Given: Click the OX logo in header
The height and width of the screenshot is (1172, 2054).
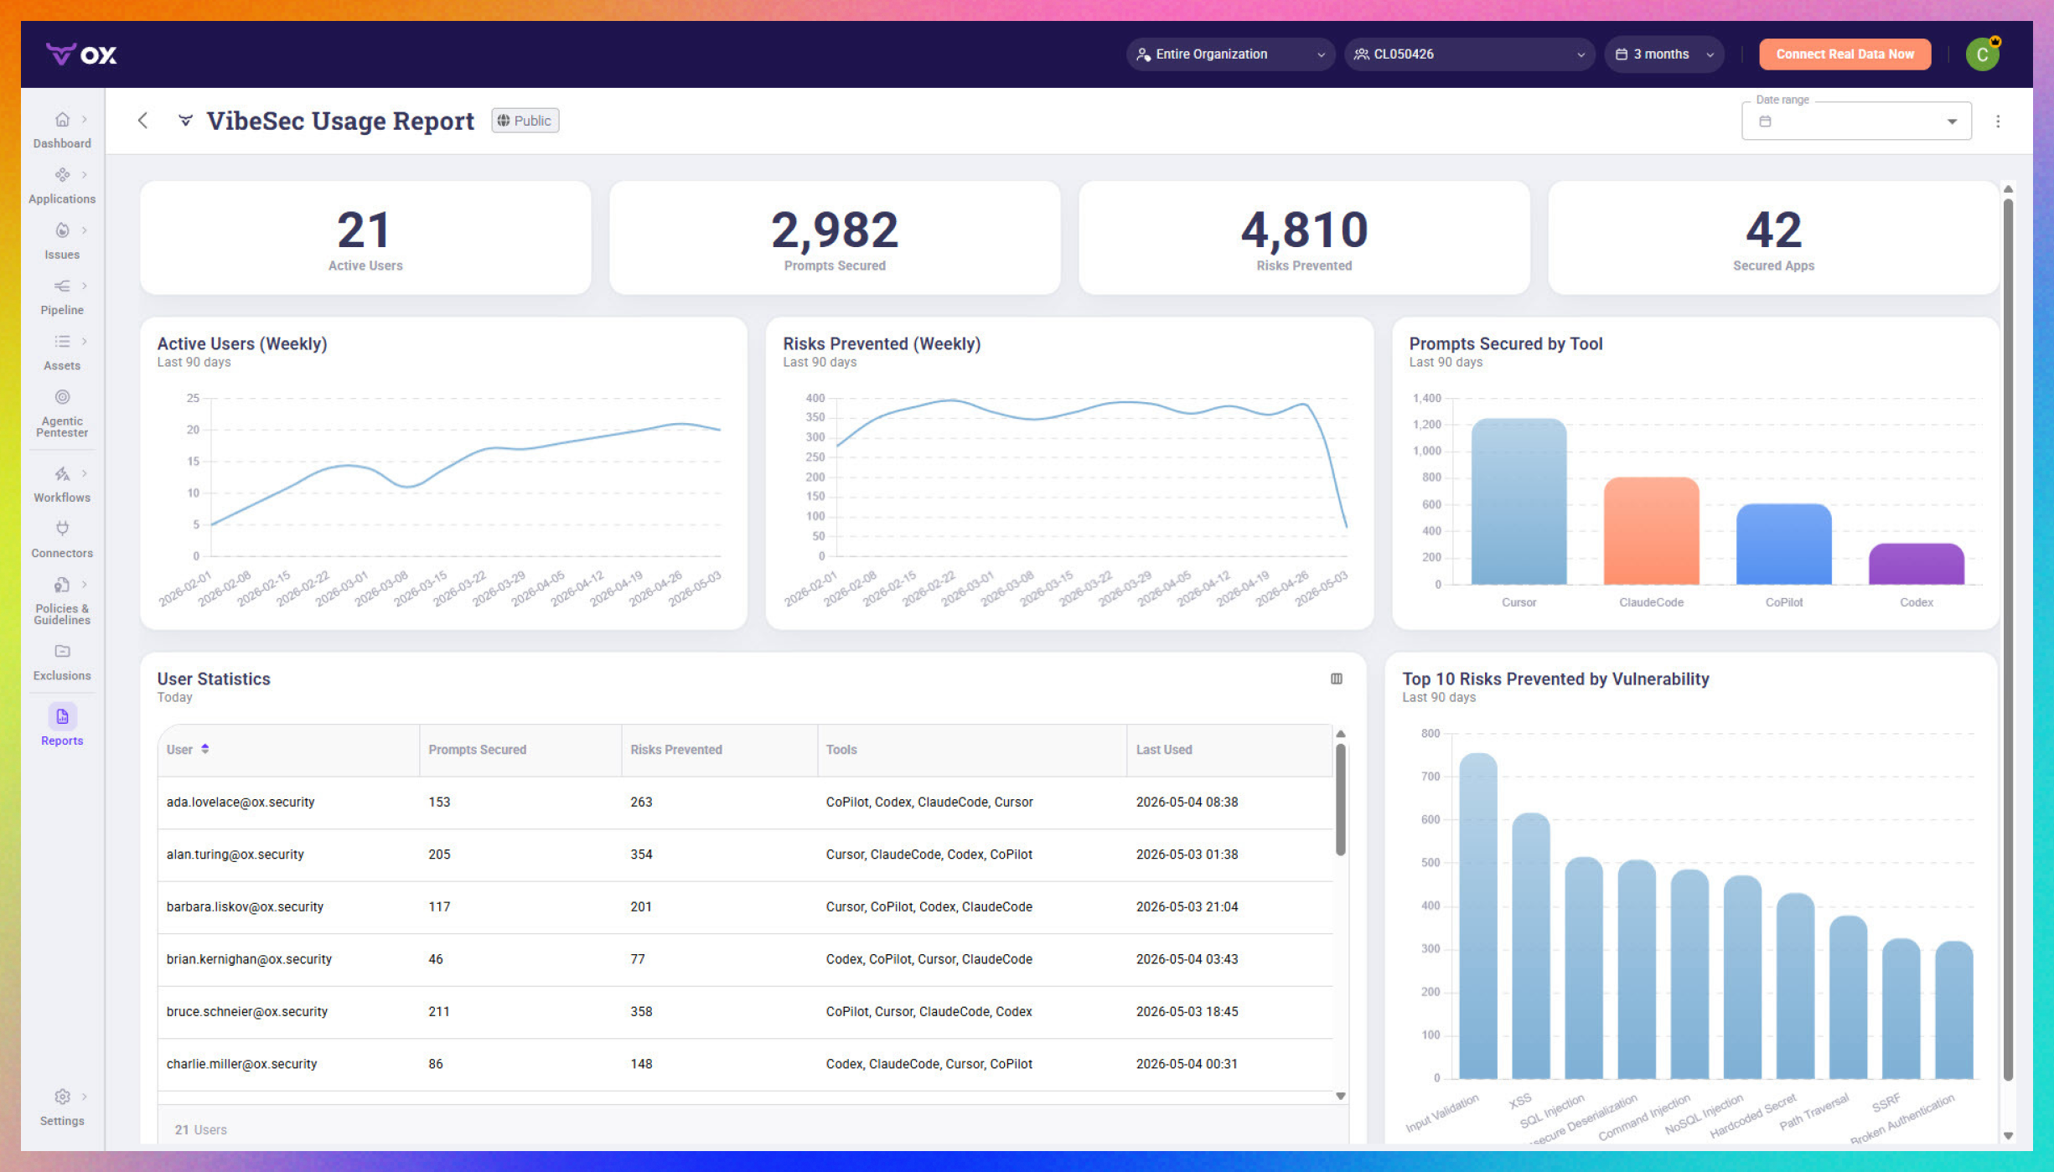Looking at the screenshot, I should pyautogui.click(x=81, y=54).
